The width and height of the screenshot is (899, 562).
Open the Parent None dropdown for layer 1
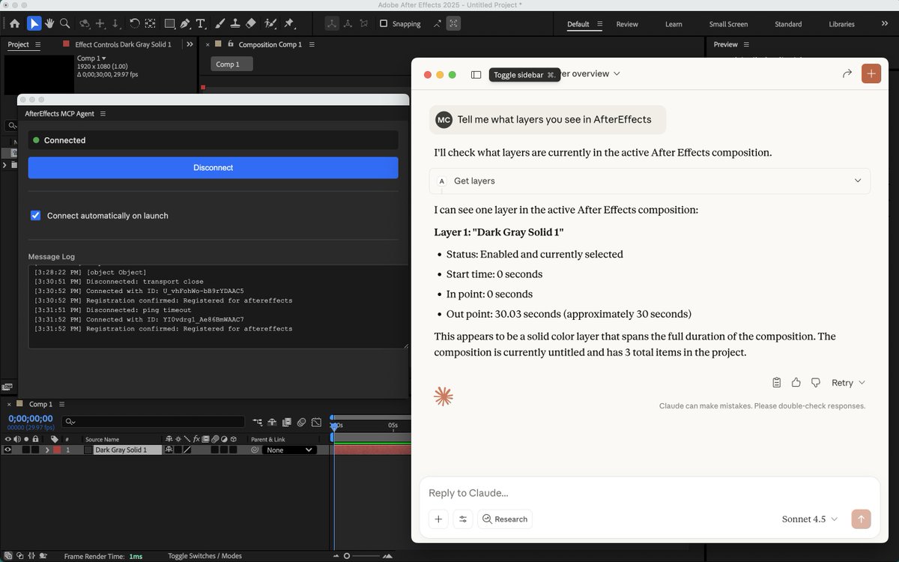pyautogui.click(x=288, y=450)
